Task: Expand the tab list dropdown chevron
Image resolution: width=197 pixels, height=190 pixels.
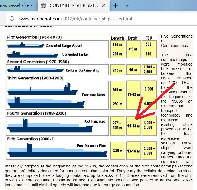Action: tap(127, 5)
